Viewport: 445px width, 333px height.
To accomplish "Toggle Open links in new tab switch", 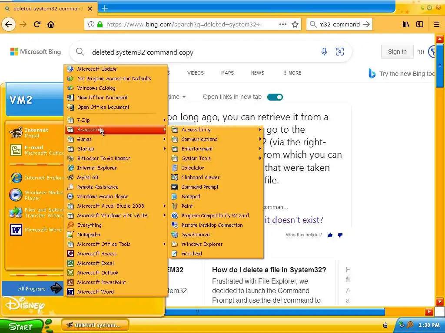I will 275,97.
